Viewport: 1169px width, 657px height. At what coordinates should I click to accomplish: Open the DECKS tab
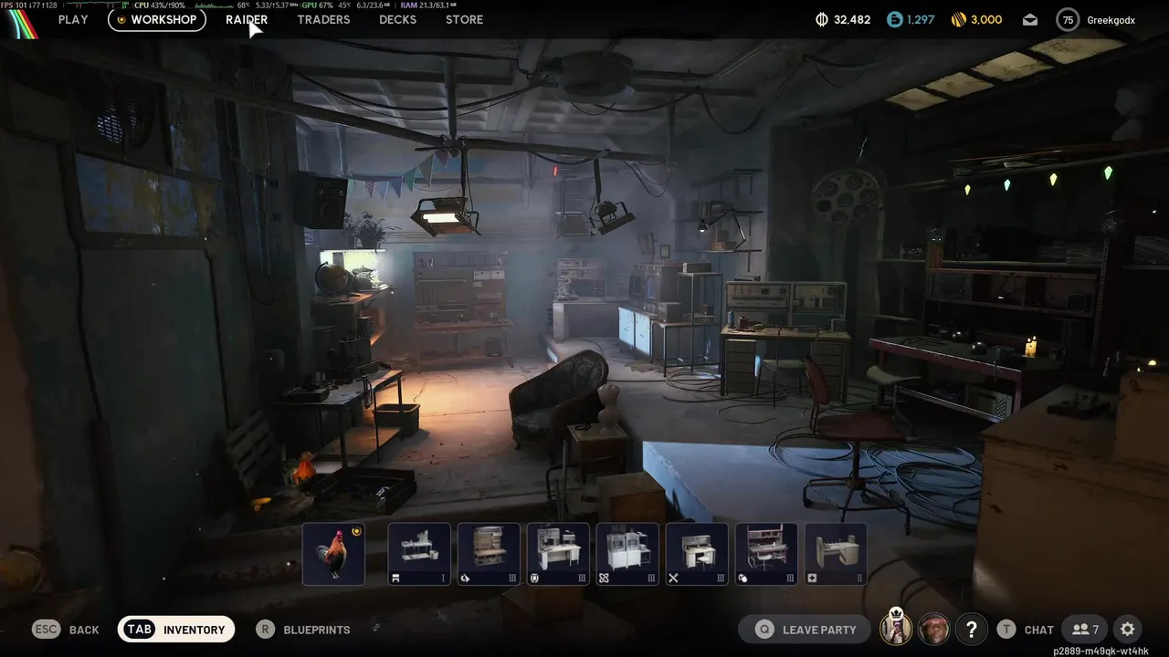[x=397, y=19]
